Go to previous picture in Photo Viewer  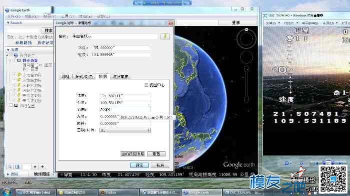coord(316,164)
